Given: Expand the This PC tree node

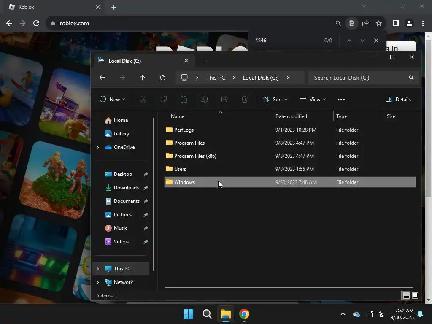Looking at the screenshot, I should tap(97, 269).
